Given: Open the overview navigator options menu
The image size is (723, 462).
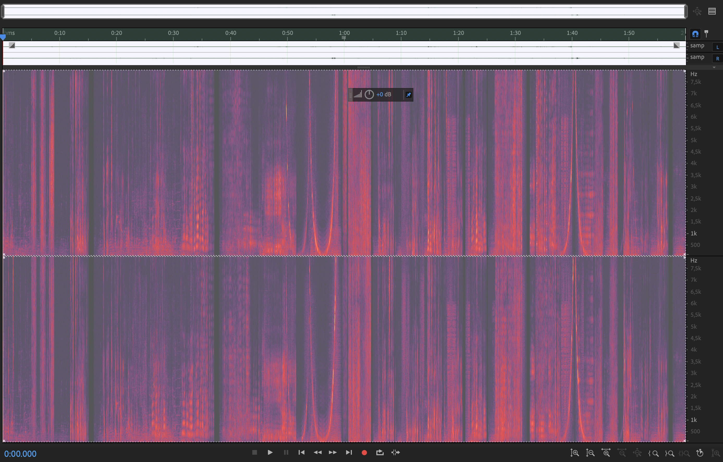Looking at the screenshot, I should tap(712, 11).
